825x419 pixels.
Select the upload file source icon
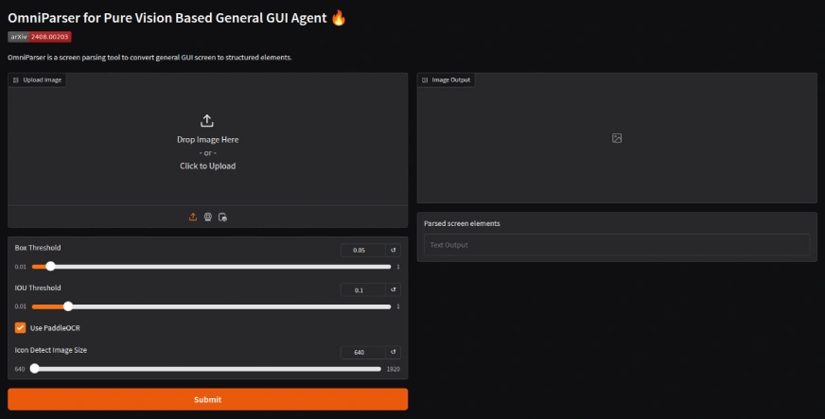[193, 217]
